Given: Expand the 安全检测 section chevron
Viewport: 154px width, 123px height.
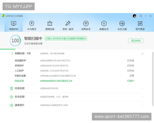Looking at the screenshot, I should tap(142, 97).
